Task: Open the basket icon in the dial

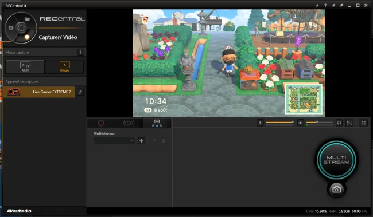Action: (x=27, y=19)
